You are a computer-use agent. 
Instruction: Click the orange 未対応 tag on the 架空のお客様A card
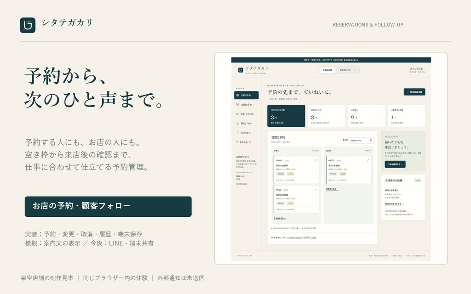pyautogui.click(x=290, y=174)
